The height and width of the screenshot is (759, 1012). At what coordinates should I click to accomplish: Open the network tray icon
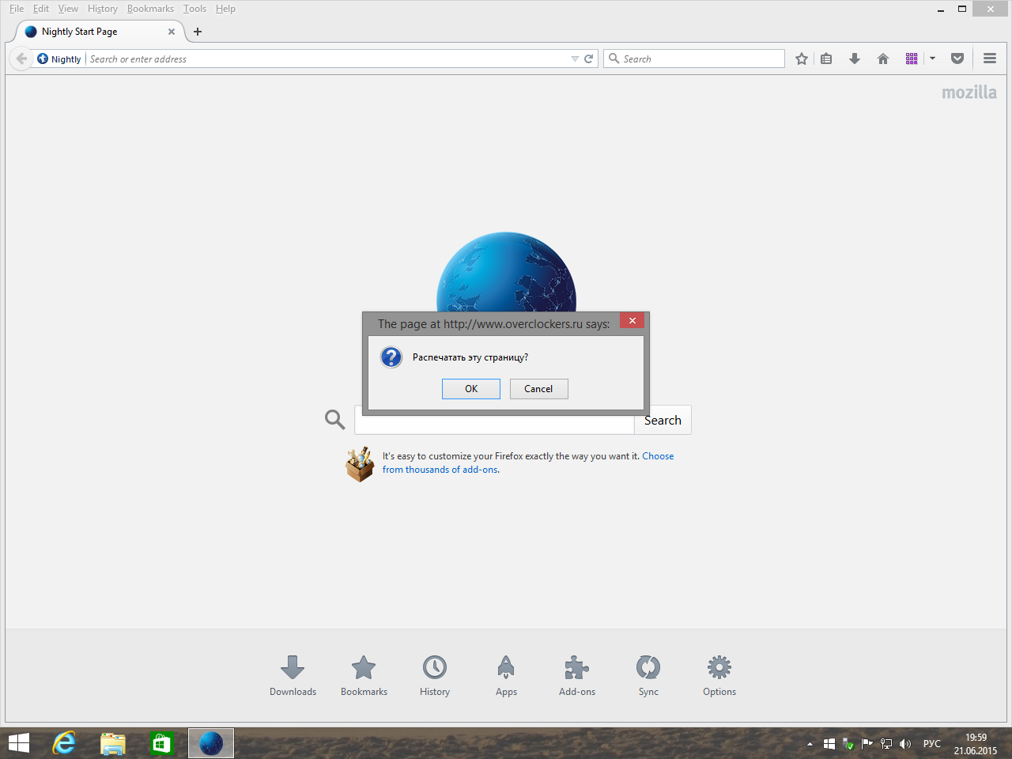[886, 744]
